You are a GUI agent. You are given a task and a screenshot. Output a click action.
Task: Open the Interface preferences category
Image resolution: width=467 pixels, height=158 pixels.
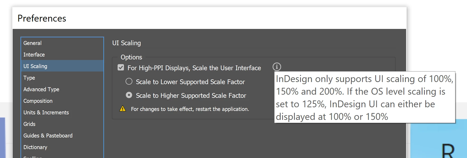click(x=62, y=55)
